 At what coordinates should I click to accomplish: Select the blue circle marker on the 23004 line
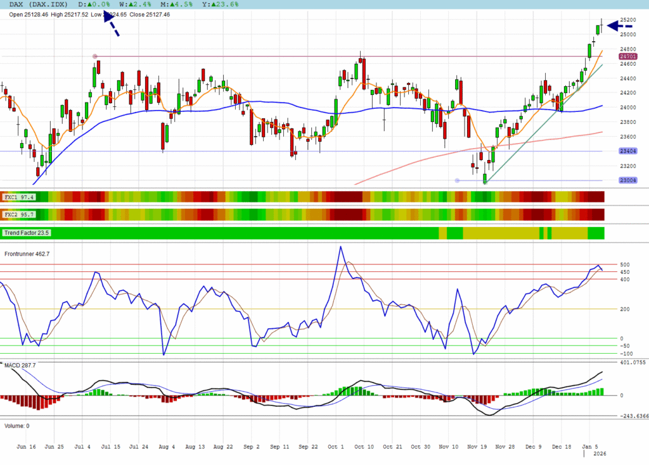coord(458,180)
